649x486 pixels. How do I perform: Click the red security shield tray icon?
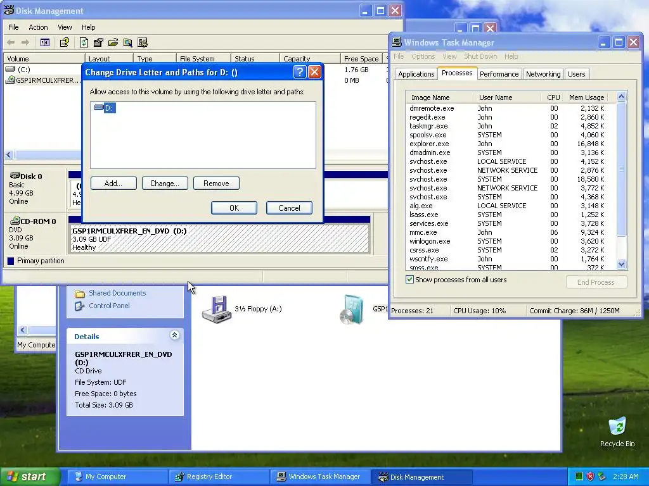pyautogui.click(x=590, y=477)
